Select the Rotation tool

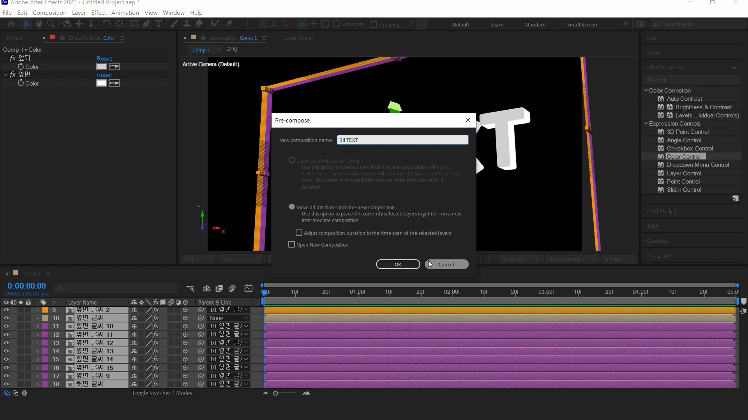tap(106, 24)
